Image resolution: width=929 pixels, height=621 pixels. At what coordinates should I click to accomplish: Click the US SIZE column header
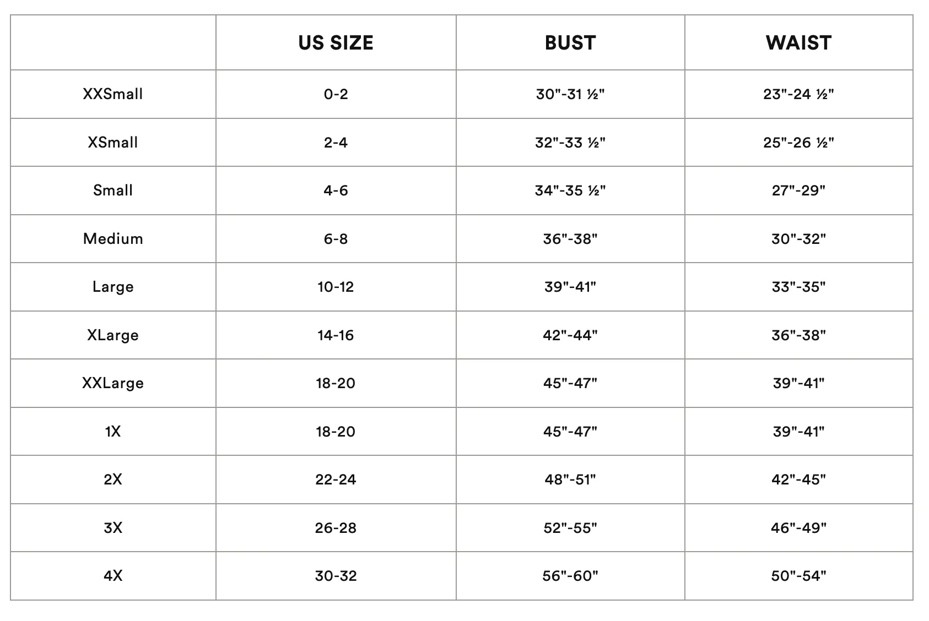tap(336, 43)
